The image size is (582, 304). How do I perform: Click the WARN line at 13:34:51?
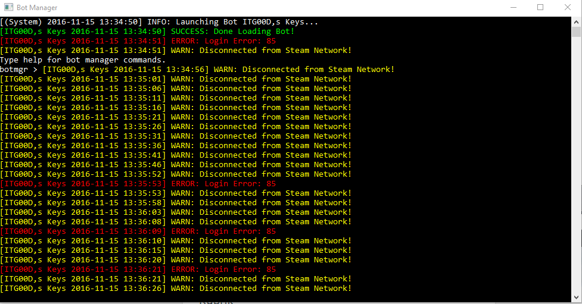click(176, 51)
